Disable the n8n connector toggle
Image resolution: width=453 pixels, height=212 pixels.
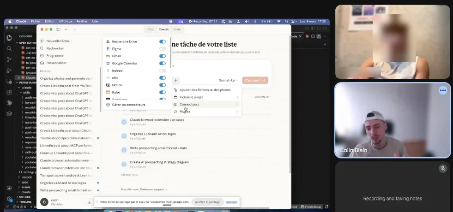(163, 77)
